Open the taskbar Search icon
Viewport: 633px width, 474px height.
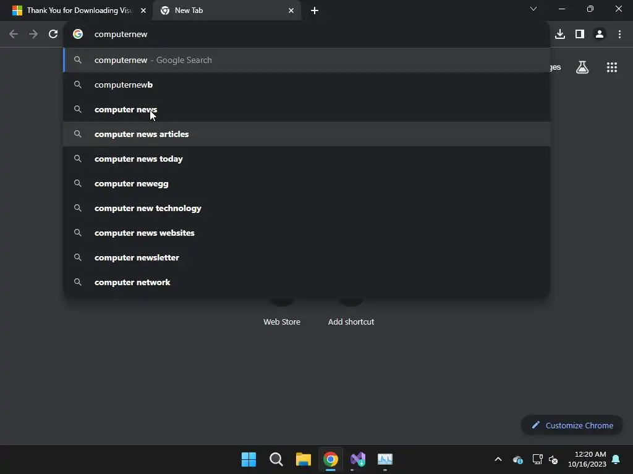(276, 459)
